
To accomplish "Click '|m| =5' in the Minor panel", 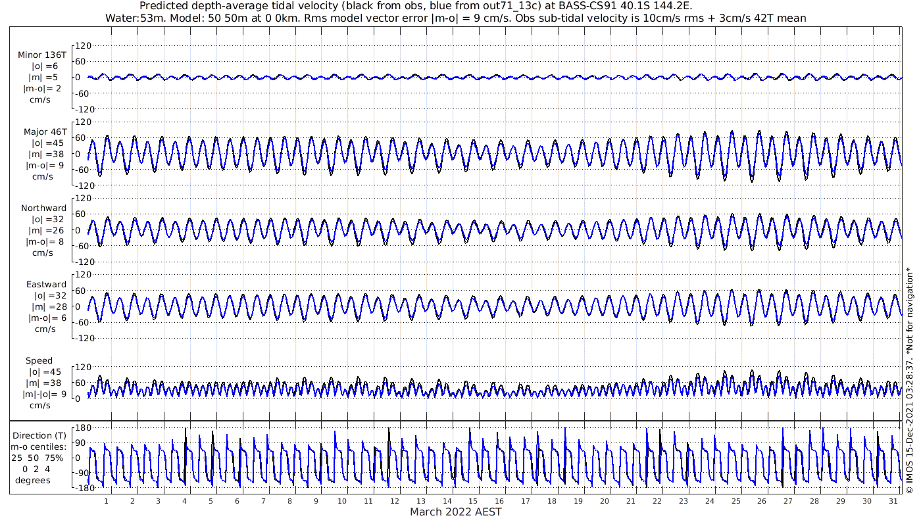I will 45,78.
